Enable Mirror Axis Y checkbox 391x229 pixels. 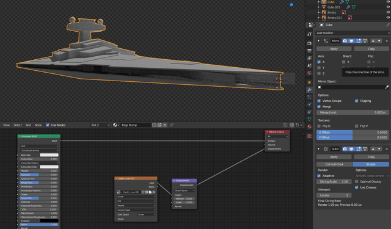pyautogui.click(x=319, y=68)
